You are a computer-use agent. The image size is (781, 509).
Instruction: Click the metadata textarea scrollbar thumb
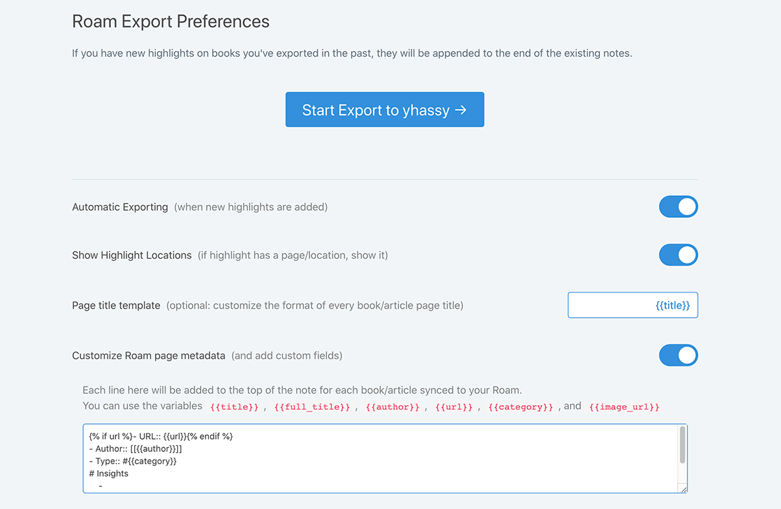[x=682, y=444]
